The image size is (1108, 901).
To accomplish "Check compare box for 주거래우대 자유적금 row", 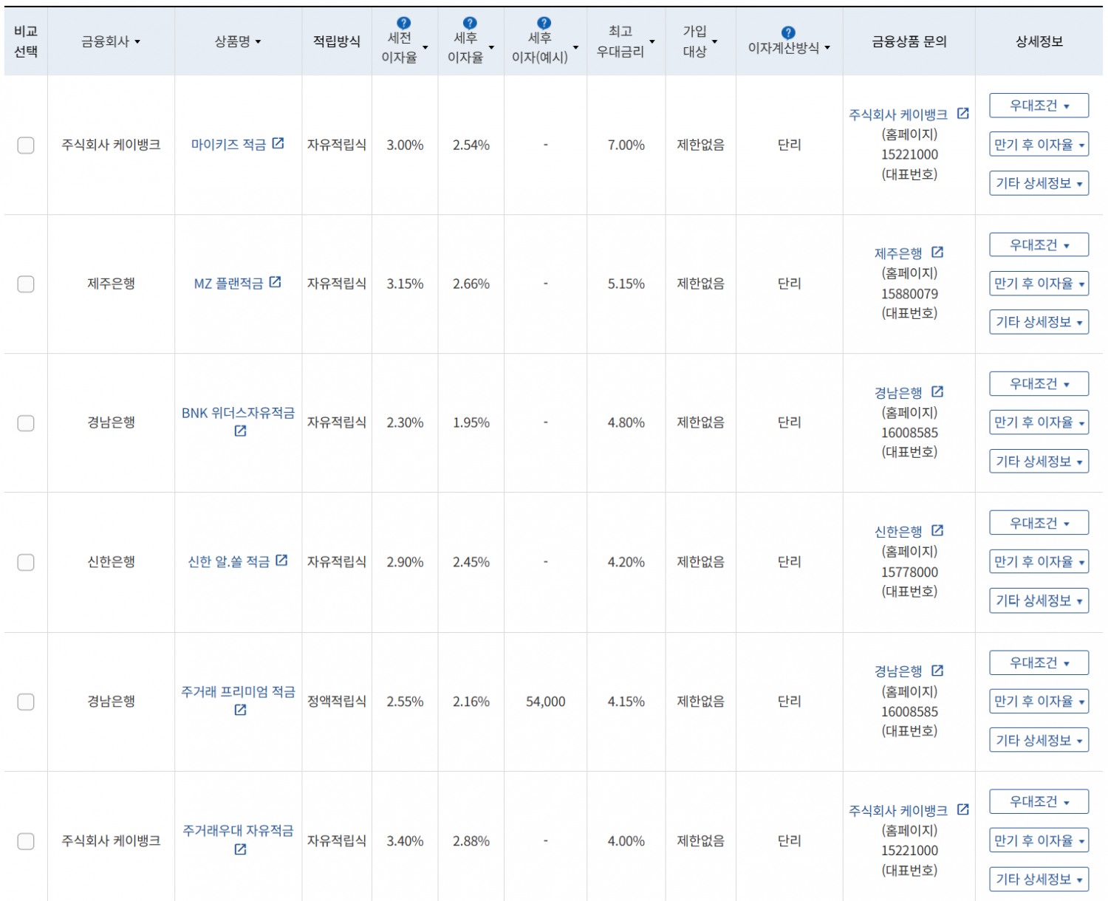I will pos(26,841).
